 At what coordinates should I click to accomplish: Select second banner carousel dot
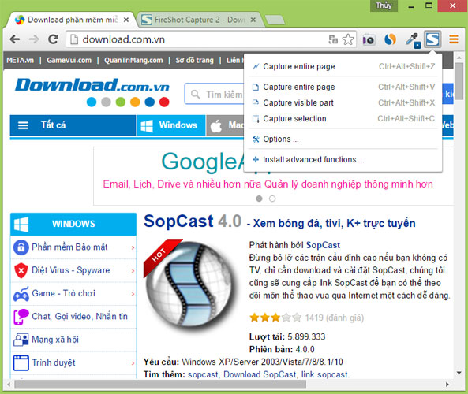coord(272,199)
